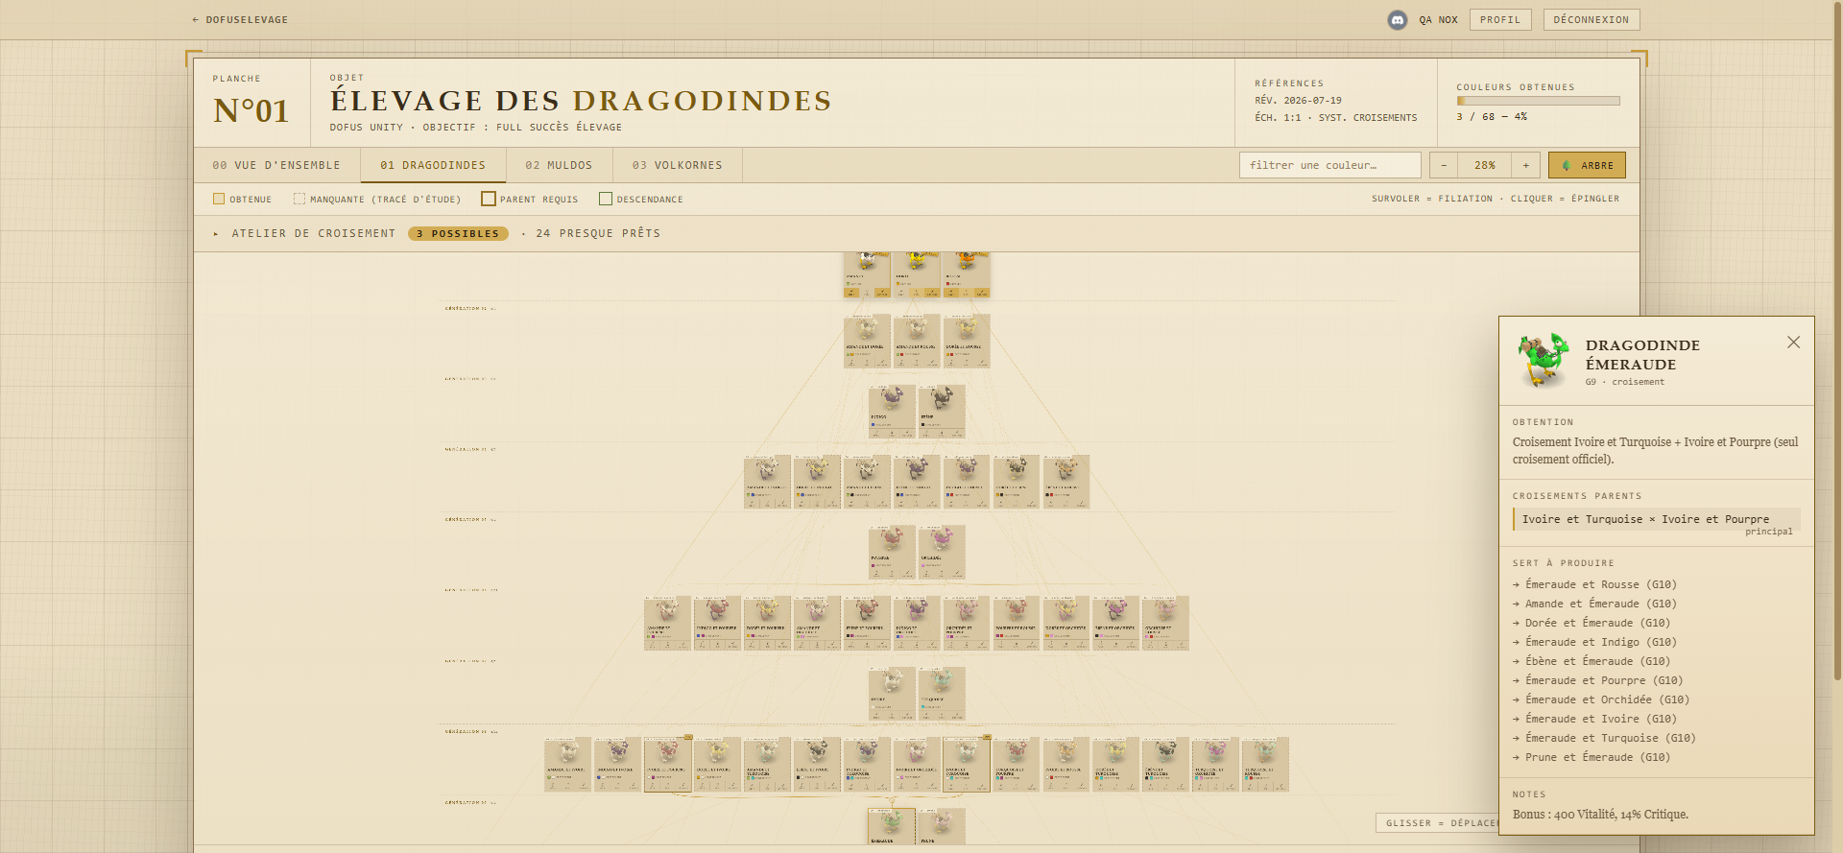Select the Indigo dragodinde card
Screen dimensions: 1843x853
892,412
